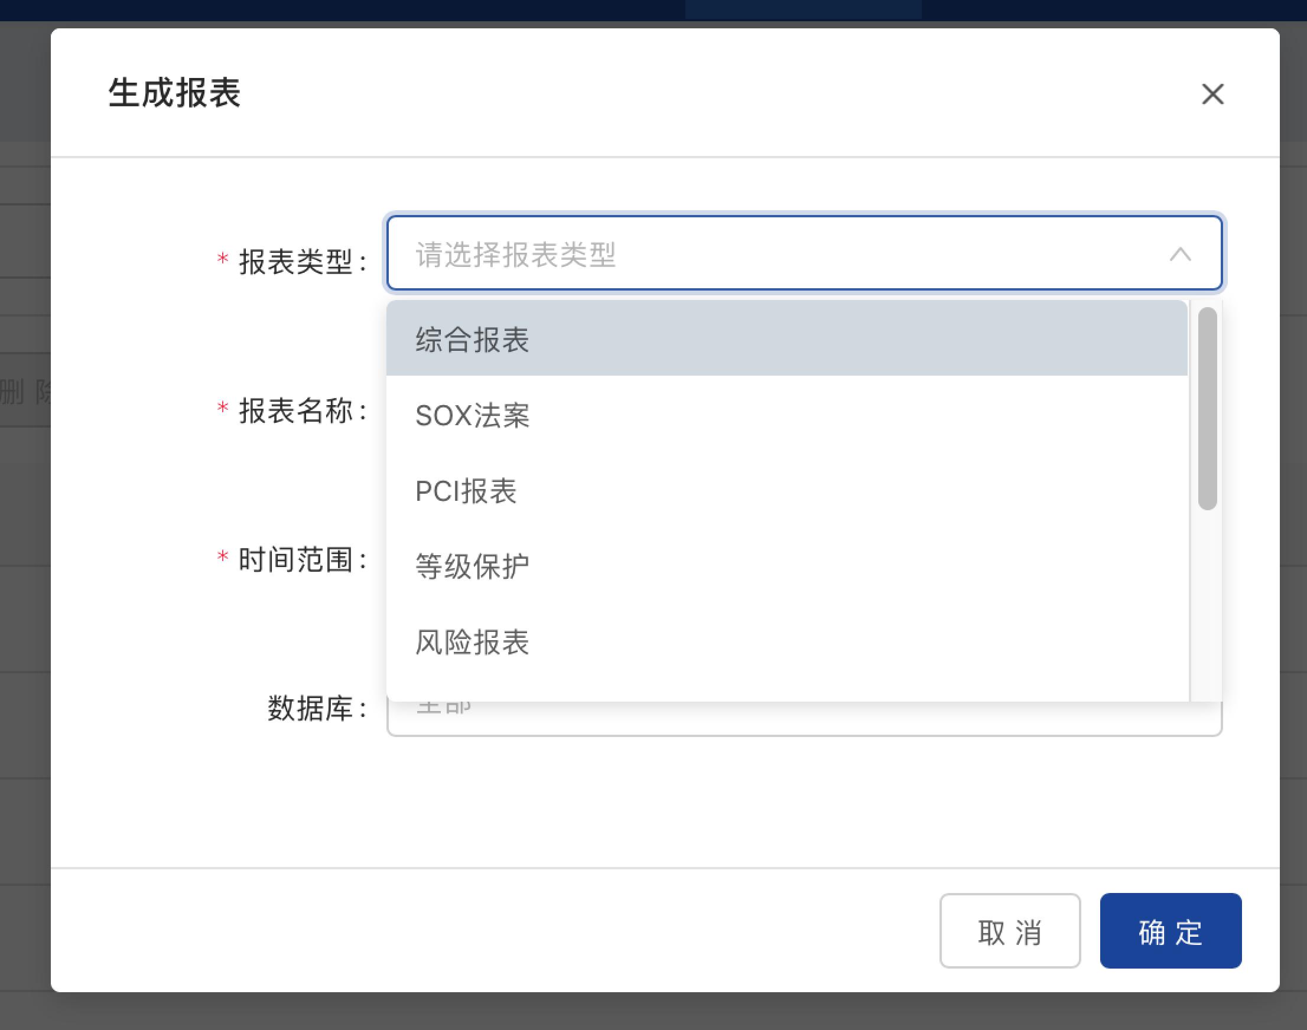This screenshot has height=1030, width=1307.
Task: Click the required asterisk beside 报表类型
Action: [223, 258]
